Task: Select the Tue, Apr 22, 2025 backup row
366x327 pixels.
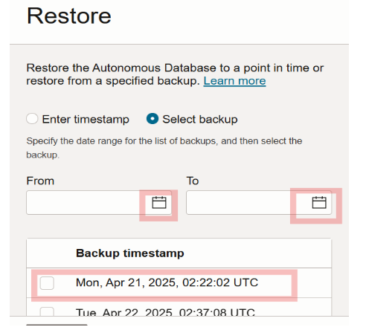Action: (x=179, y=307)
